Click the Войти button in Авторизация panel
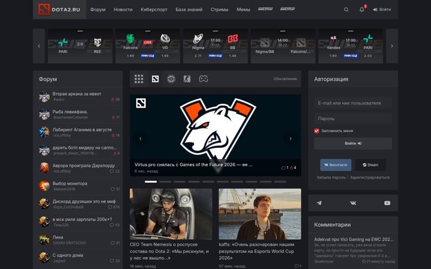 pos(353,143)
